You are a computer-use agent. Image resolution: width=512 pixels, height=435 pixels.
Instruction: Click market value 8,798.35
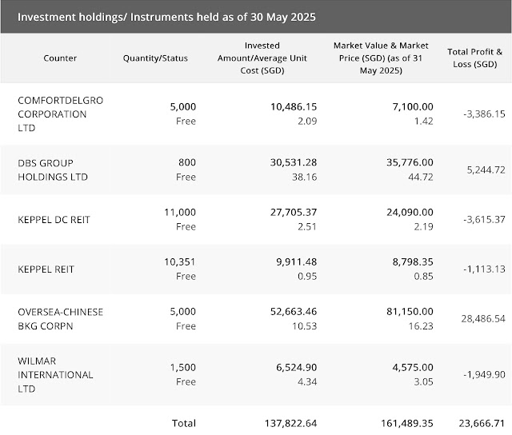click(x=413, y=261)
